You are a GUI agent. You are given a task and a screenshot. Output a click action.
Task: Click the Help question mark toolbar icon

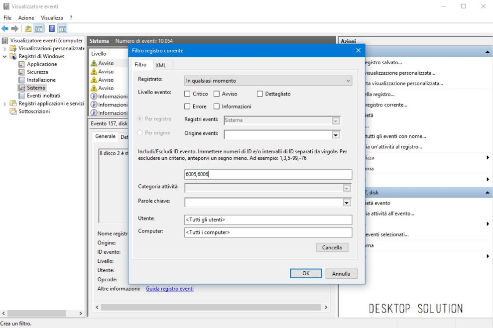(x=51, y=29)
